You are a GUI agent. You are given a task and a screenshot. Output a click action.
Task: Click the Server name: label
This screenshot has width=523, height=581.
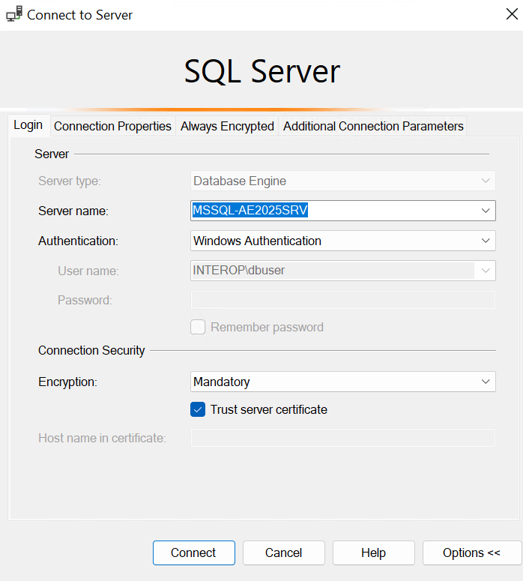[x=73, y=211]
